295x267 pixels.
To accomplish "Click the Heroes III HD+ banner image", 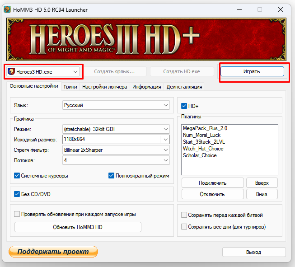I will point(147,39).
